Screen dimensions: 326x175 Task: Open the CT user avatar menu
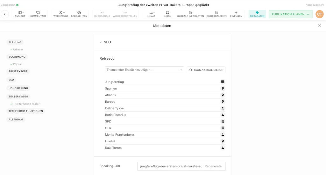pyautogui.click(x=320, y=14)
